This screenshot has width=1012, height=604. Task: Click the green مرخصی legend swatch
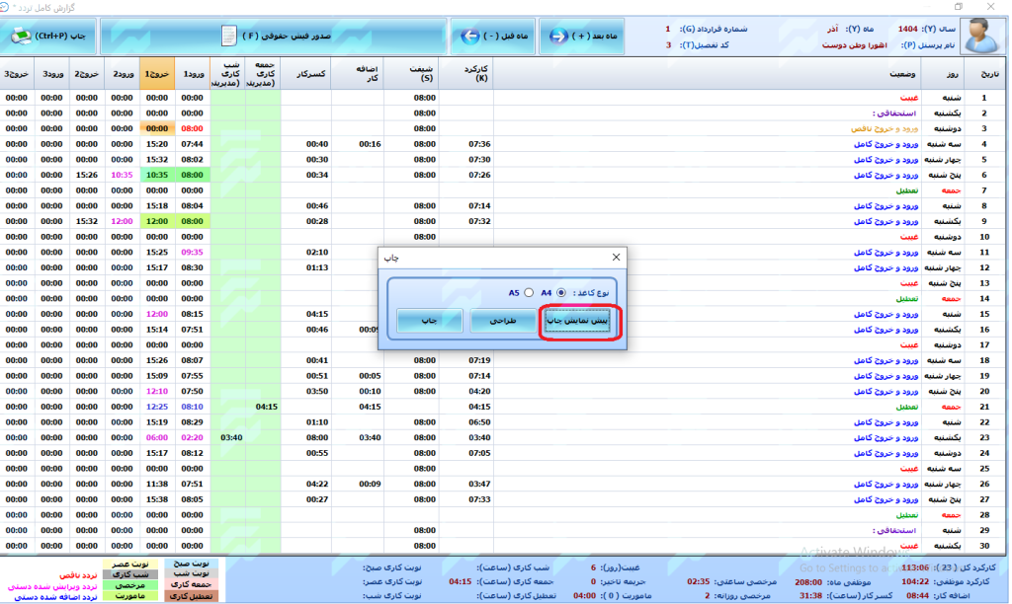coord(128,585)
